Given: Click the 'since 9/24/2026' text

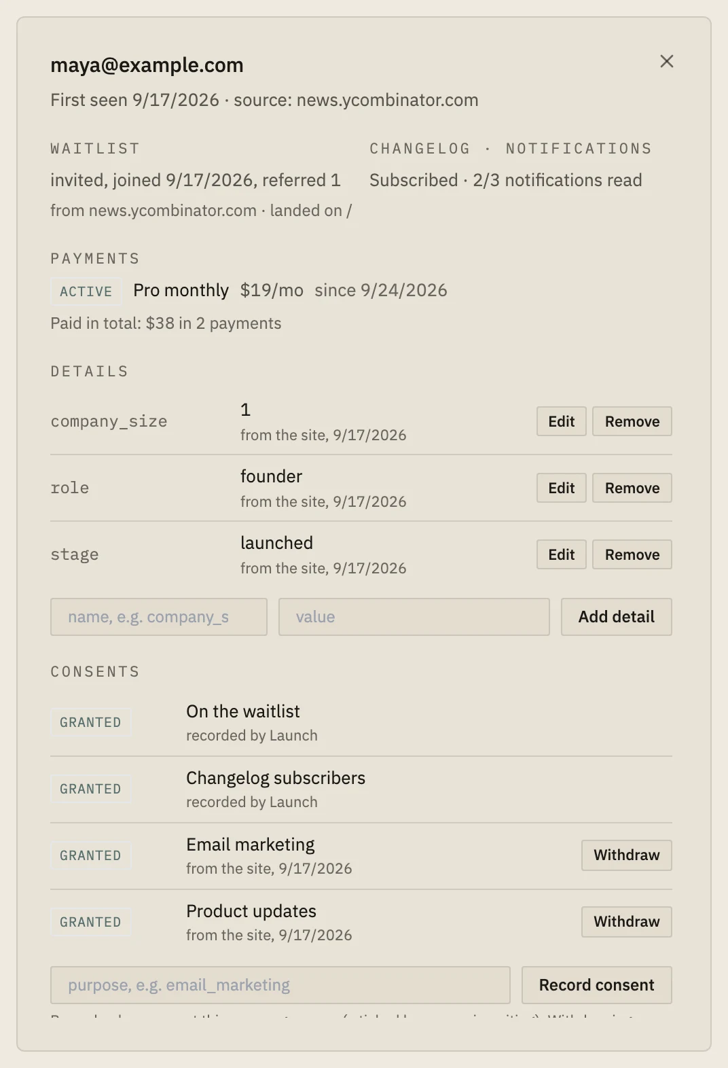Looking at the screenshot, I should pos(381,291).
